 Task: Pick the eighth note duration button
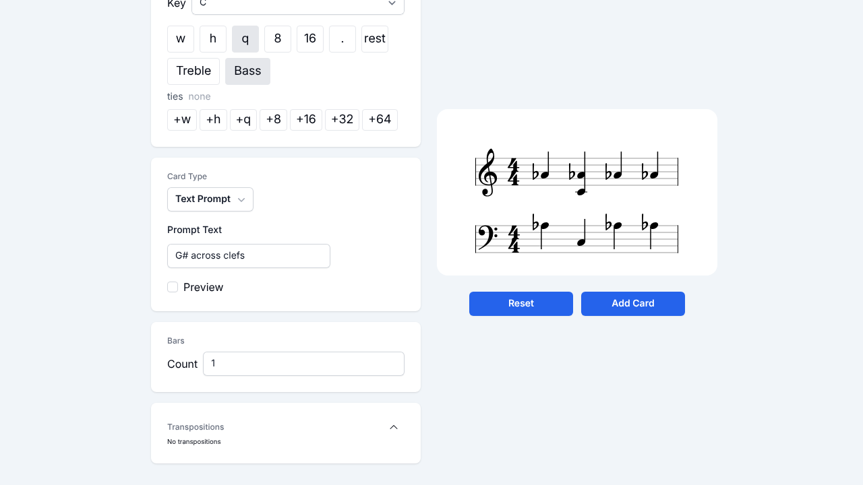[x=278, y=39]
